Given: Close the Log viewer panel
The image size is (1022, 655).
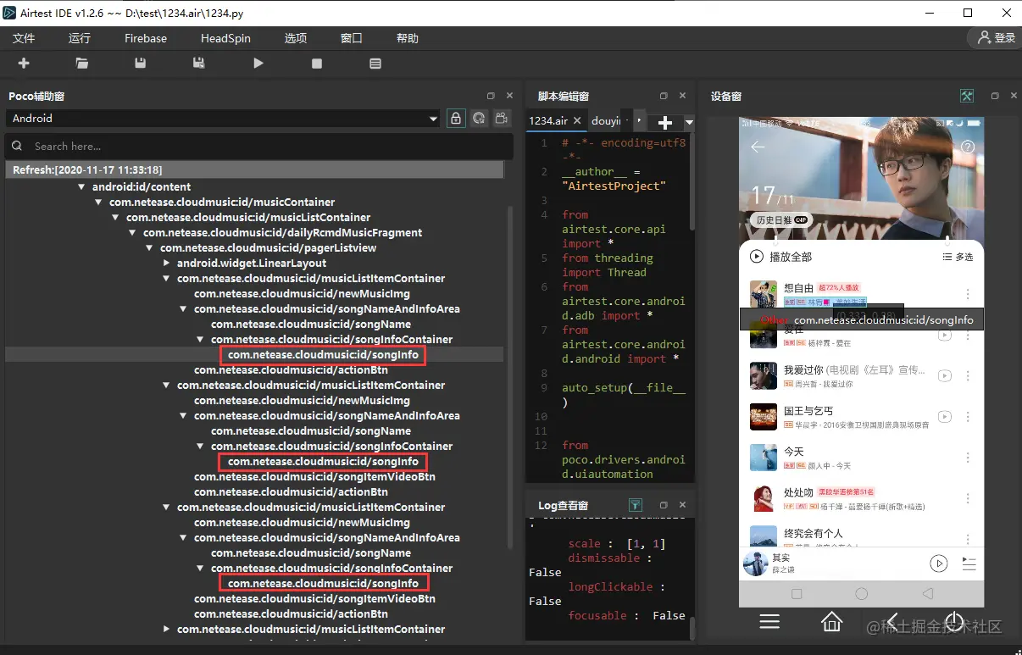Looking at the screenshot, I should [x=682, y=505].
